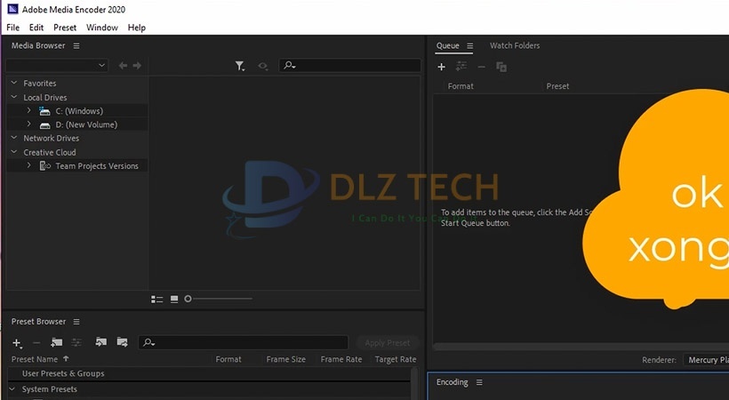Open the Preset Browser panel menu

(x=76, y=322)
